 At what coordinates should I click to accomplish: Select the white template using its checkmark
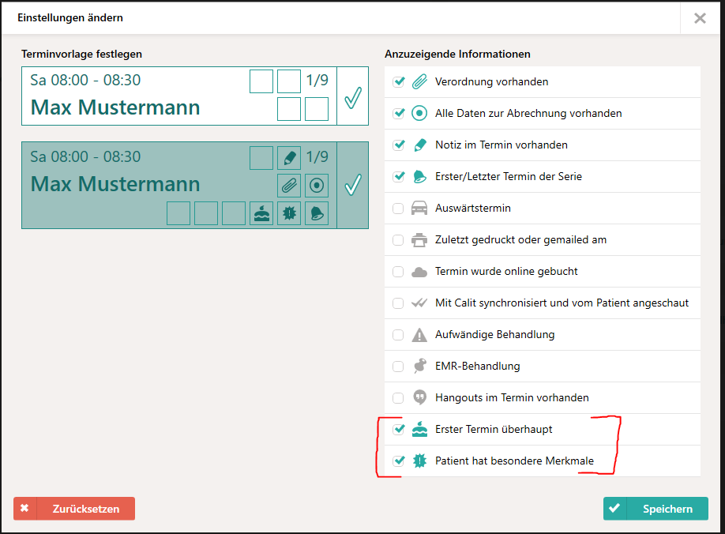pyautogui.click(x=353, y=96)
